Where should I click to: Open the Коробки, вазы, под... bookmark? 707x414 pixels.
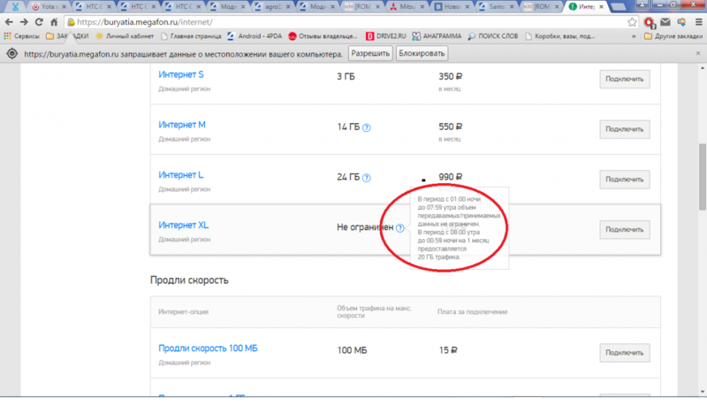[560, 36]
